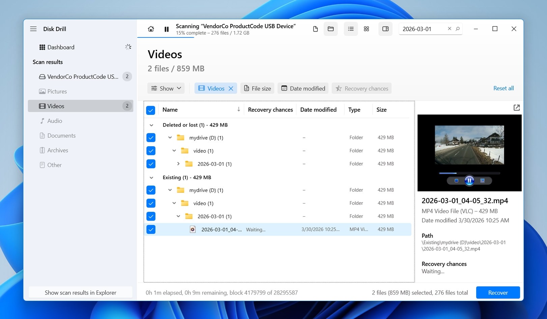Sort by Type column header
This screenshot has height=319, width=547.
[354, 110]
